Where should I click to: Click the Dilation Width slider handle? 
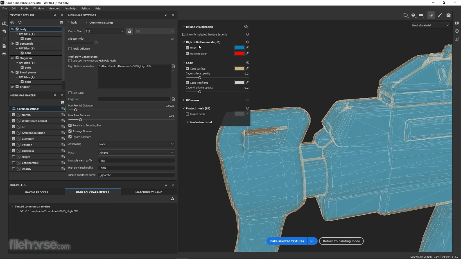96,43
